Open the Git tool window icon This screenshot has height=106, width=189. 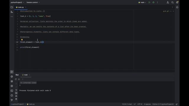pyautogui.click(x=12, y=100)
